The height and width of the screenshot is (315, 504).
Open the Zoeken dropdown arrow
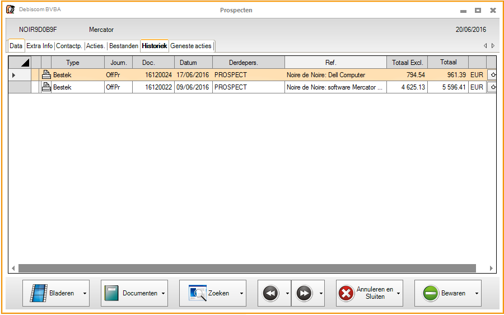[x=241, y=293]
